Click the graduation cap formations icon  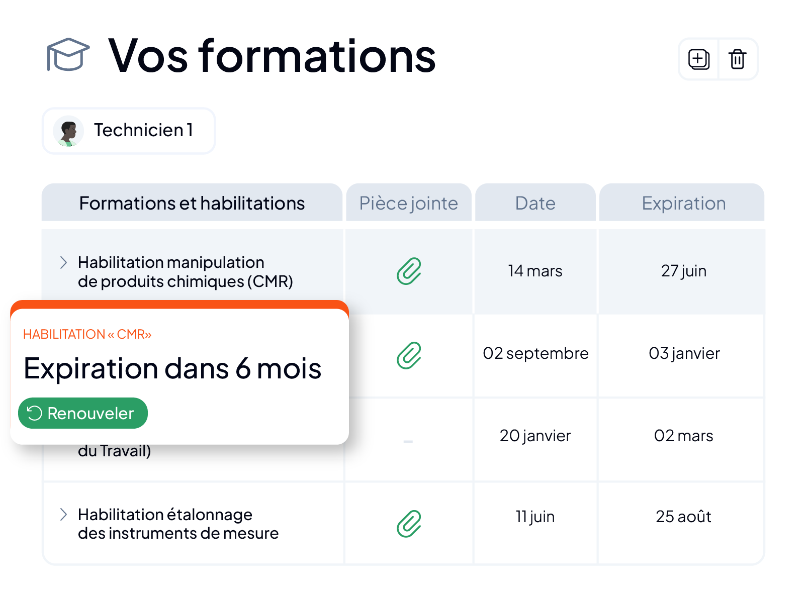(x=68, y=55)
